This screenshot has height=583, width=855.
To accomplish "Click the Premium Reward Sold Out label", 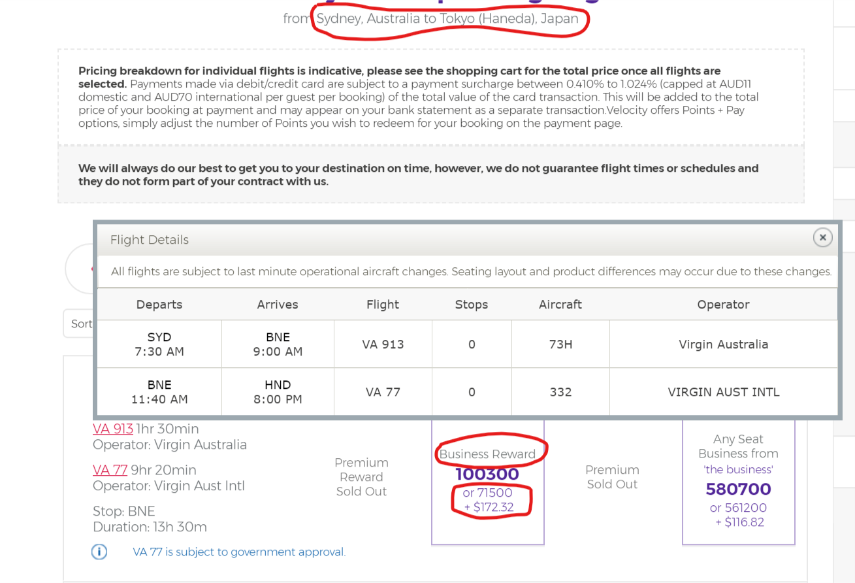I will tap(361, 477).
